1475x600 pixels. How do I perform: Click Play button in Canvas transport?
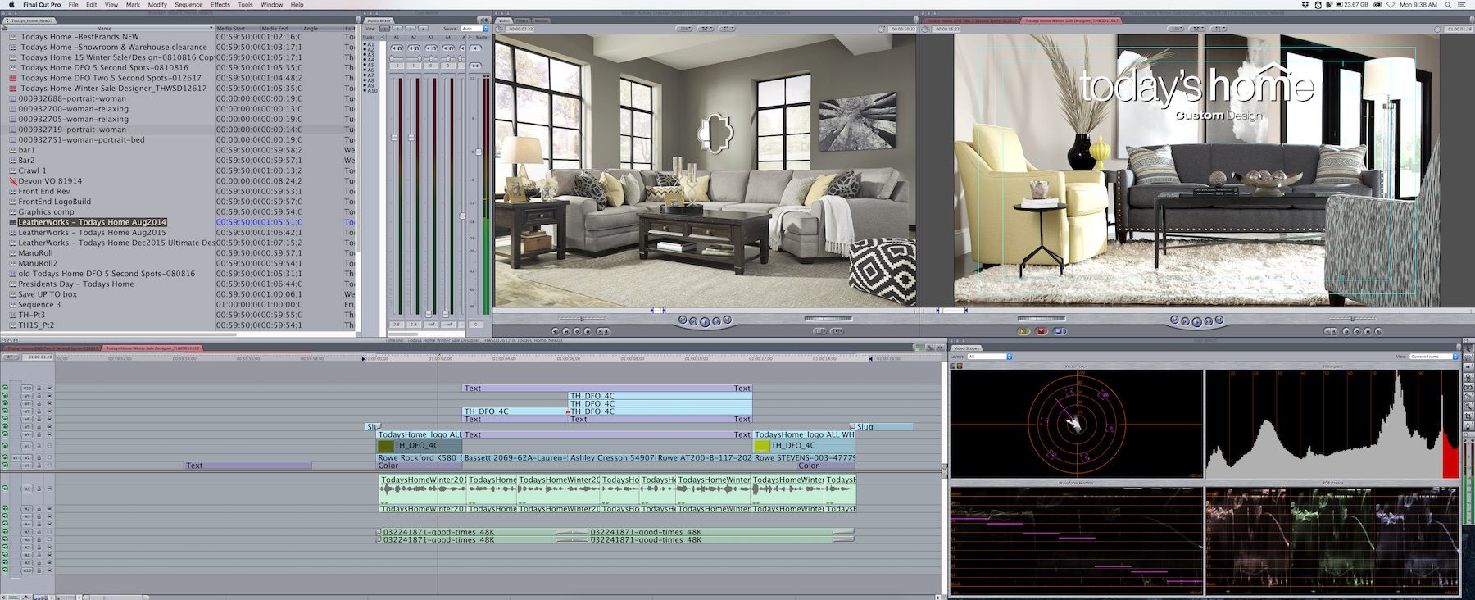[x=1197, y=320]
